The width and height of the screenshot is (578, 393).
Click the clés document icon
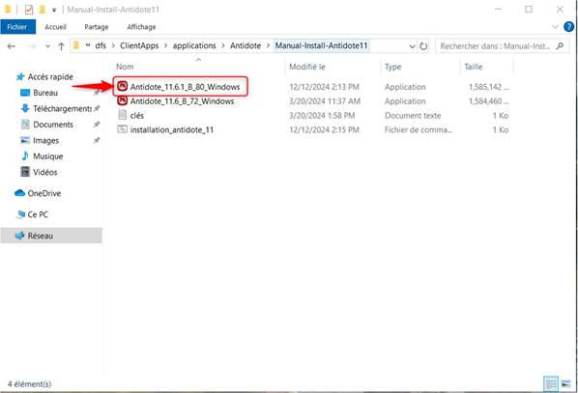click(122, 115)
